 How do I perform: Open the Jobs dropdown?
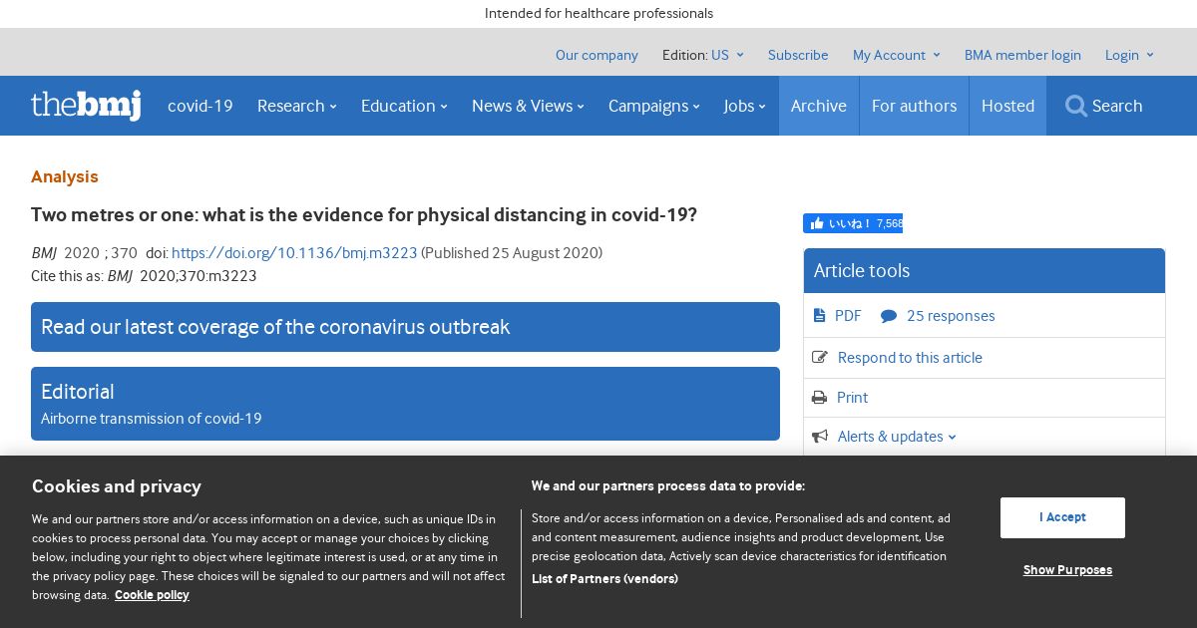point(745,106)
